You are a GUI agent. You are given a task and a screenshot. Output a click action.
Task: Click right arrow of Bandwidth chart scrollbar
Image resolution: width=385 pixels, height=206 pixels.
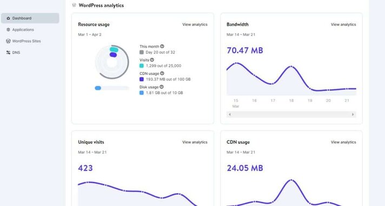[x=353, y=115]
